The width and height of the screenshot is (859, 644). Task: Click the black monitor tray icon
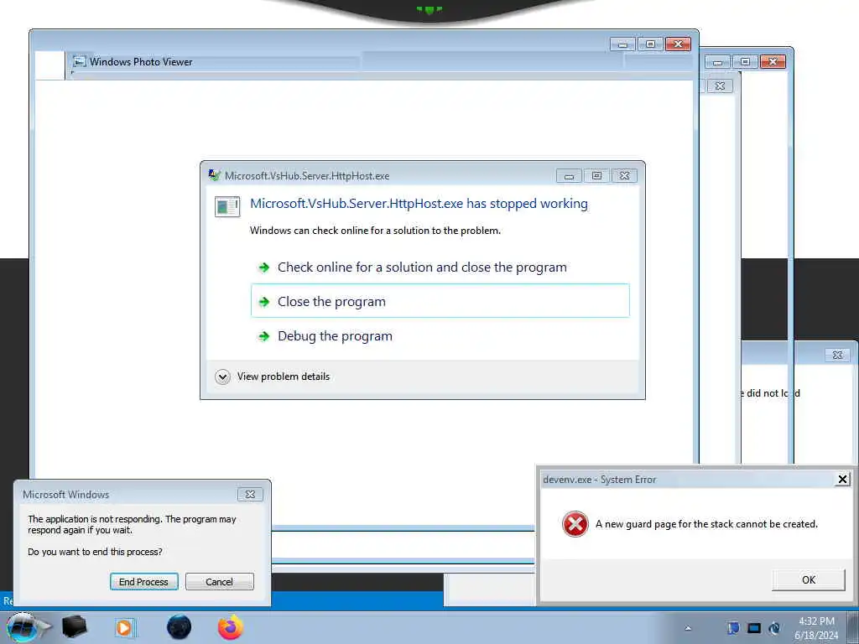tap(754, 628)
